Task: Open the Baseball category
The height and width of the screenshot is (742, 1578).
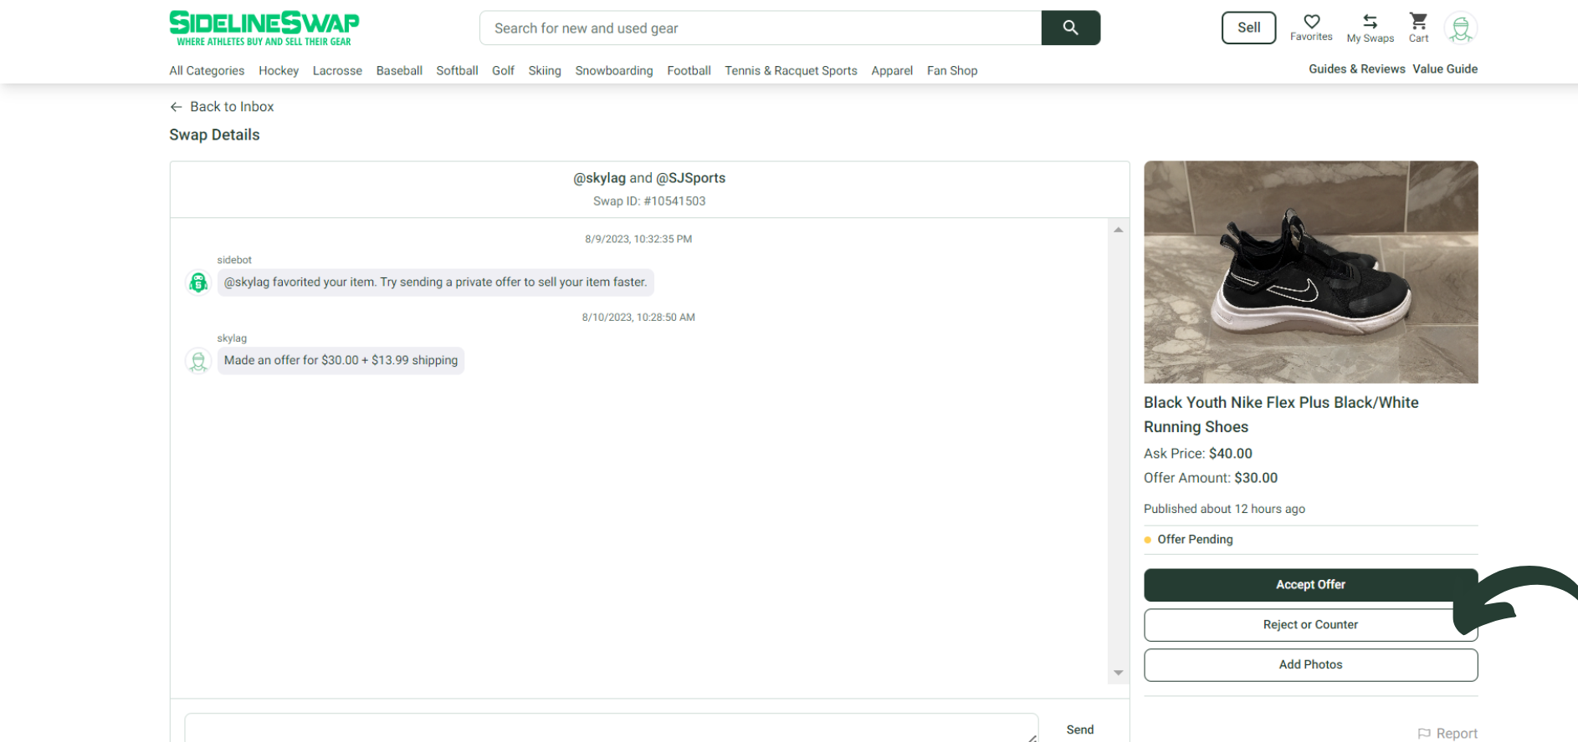Action: pyautogui.click(x=399, y=71)
